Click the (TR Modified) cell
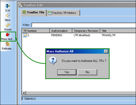Viewport: 136px width, 105px height. [82, 35]
